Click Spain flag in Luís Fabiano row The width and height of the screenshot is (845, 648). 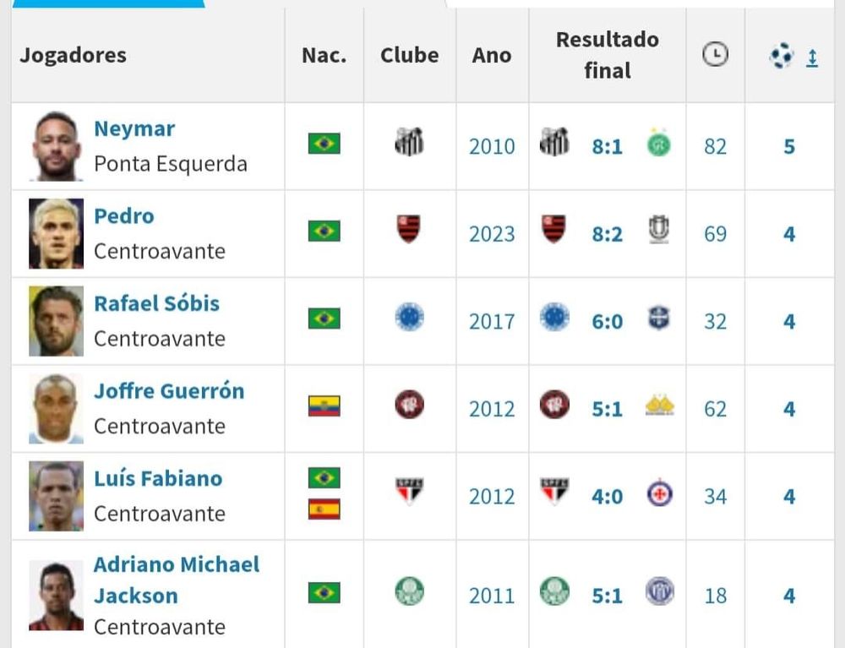click(x=324, y=509)
